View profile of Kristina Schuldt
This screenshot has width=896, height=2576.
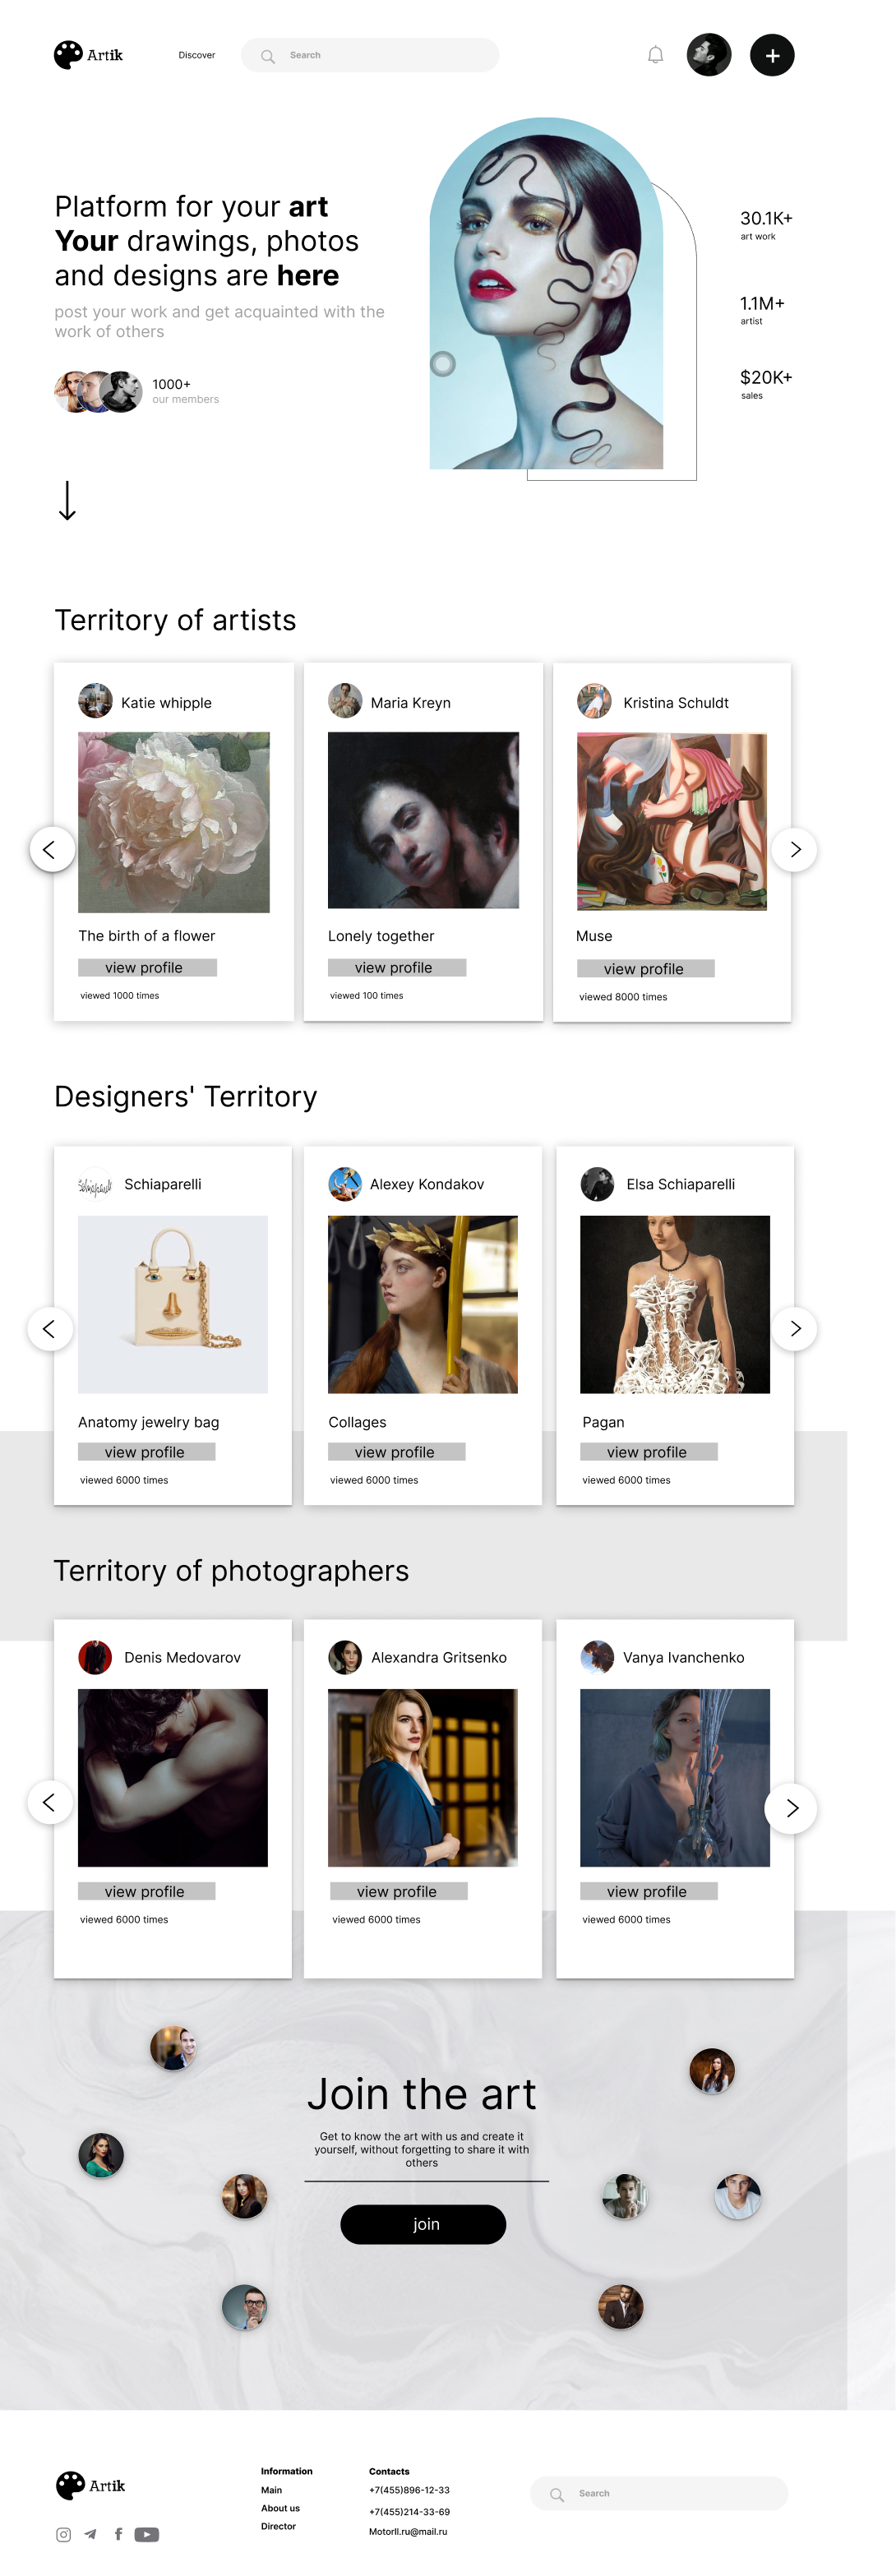pyautogui.click(x=646, y=968)
